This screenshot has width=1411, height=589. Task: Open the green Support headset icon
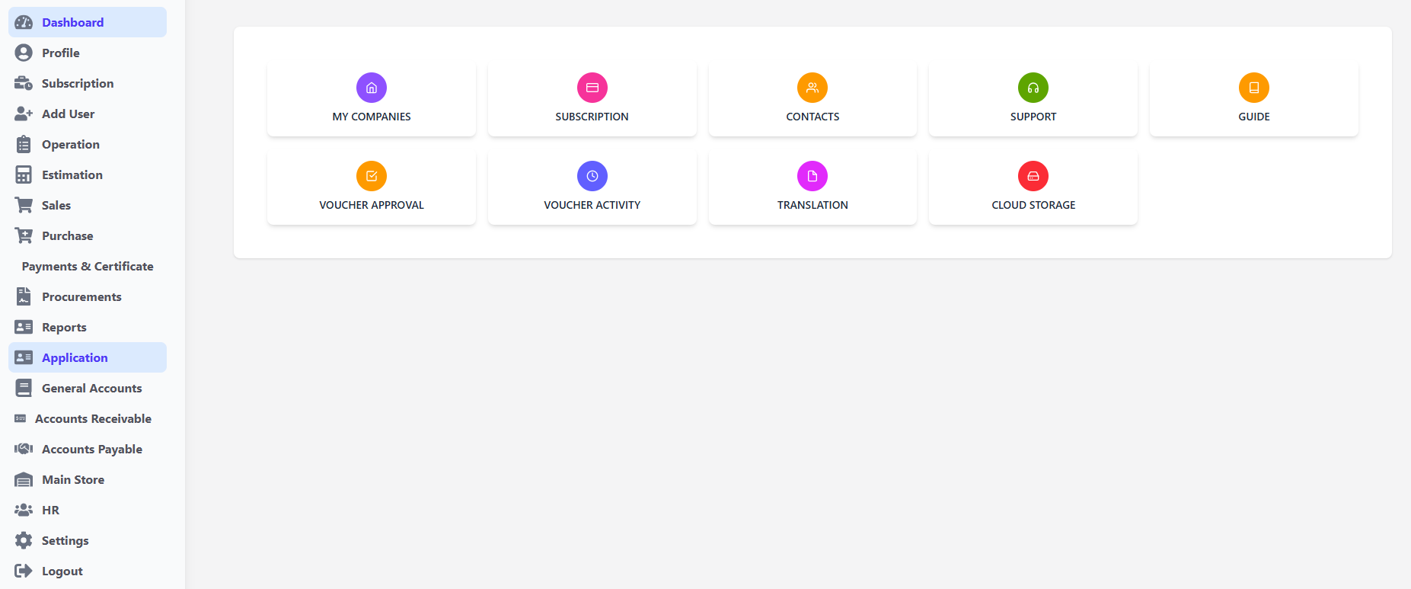pyautogui.click(x=1033, y=88)
